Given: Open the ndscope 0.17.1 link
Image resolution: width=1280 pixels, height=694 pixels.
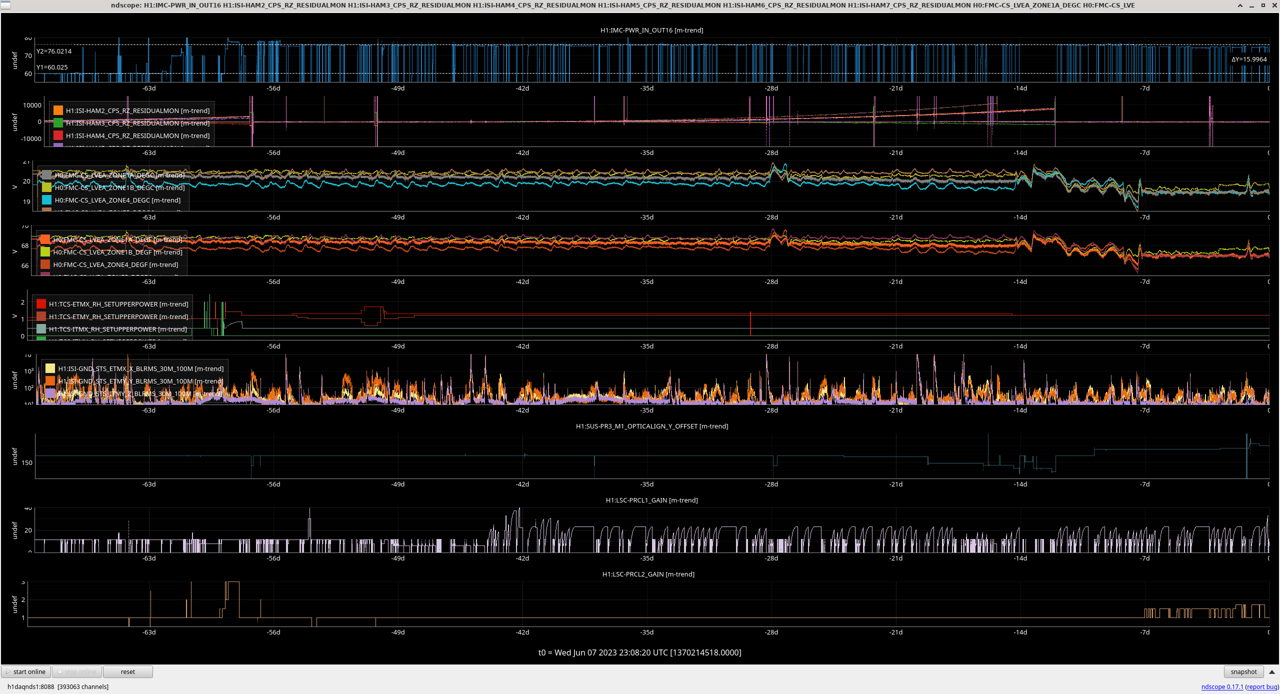Looking at the screenshot, I should (x=1222, y=686).
